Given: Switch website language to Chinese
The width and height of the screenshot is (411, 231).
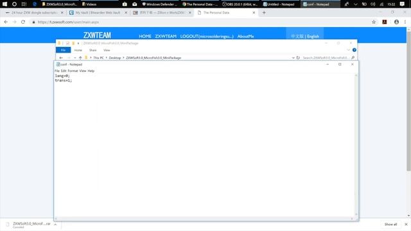Looking at the screenshot, I should click(297, 37).
